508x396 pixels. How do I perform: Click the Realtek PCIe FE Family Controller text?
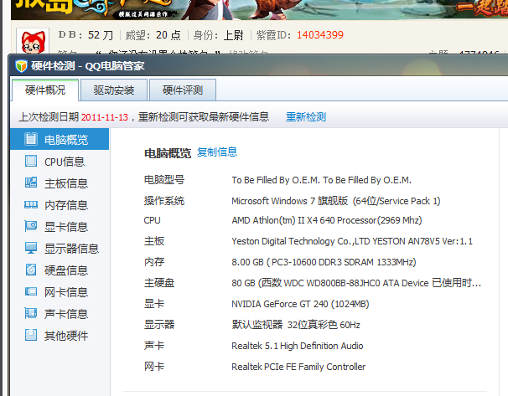point(298,367)
